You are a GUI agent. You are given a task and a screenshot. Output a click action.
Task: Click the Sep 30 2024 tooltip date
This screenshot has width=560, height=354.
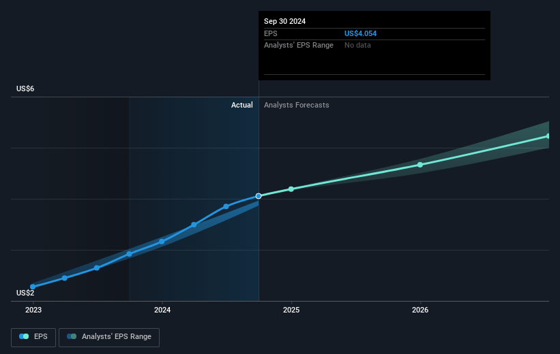284,21
